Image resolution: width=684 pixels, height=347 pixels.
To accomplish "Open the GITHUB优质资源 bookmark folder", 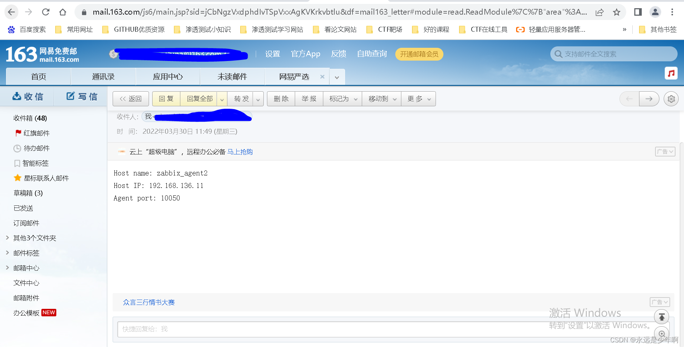I will point(133,30).
